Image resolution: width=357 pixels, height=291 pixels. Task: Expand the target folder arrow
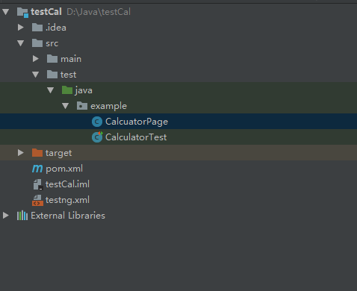(21, 153)
